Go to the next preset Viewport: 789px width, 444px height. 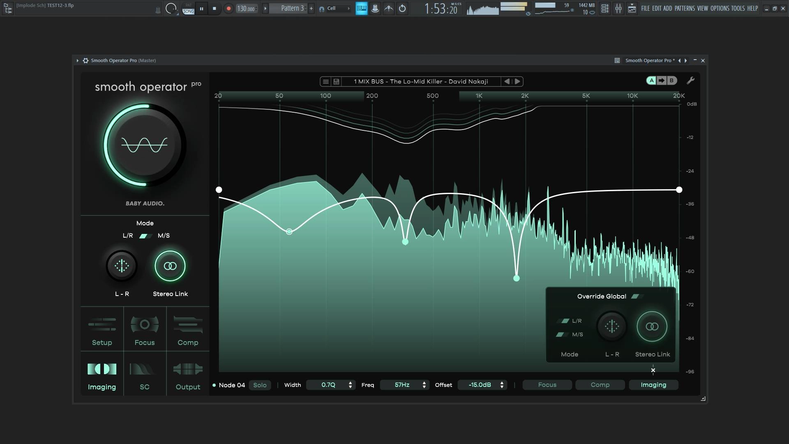[x=517, y=81]
